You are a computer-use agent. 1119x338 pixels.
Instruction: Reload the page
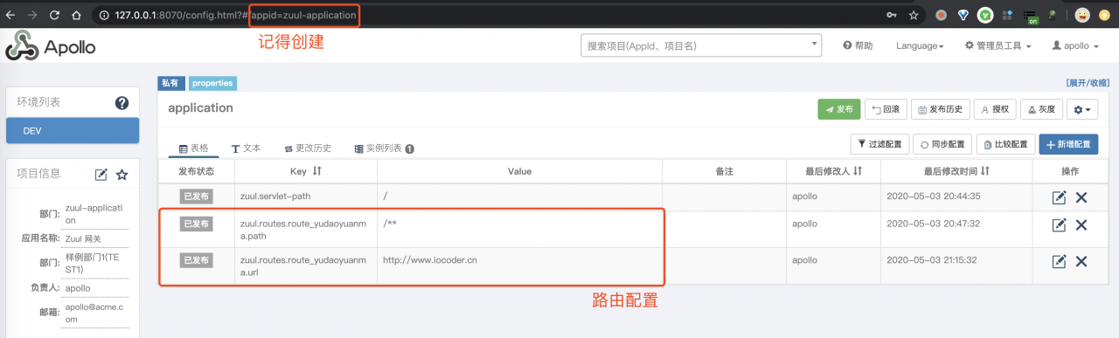(x=54, y=15)
